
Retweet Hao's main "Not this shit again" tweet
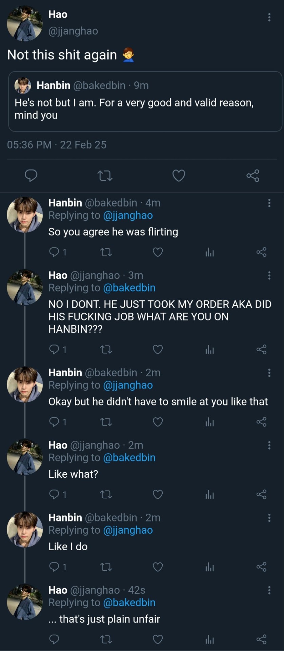[105, 176]
